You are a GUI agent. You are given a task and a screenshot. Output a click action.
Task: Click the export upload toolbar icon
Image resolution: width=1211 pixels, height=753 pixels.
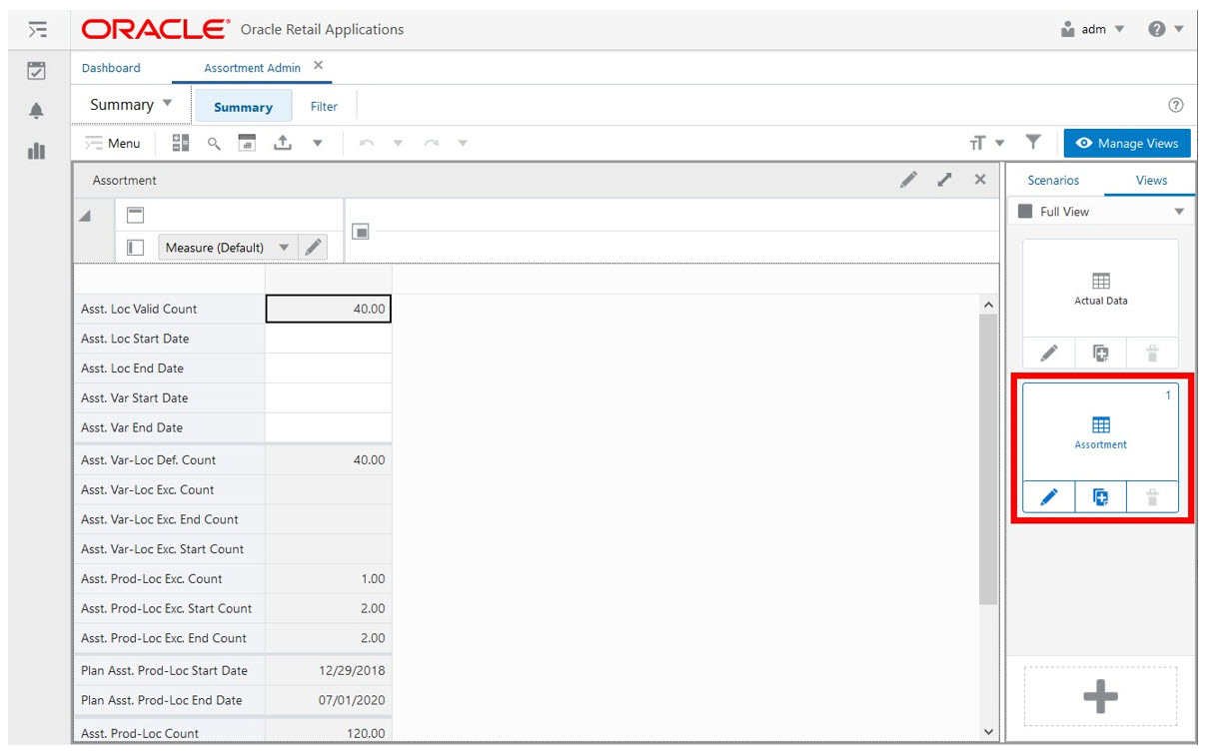(283, 143)
